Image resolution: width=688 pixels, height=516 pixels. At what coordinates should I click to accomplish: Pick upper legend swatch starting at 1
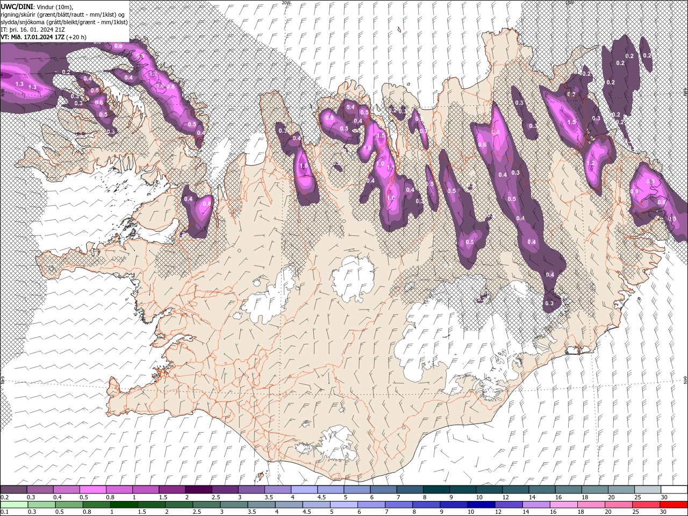(x=145, y=490)
